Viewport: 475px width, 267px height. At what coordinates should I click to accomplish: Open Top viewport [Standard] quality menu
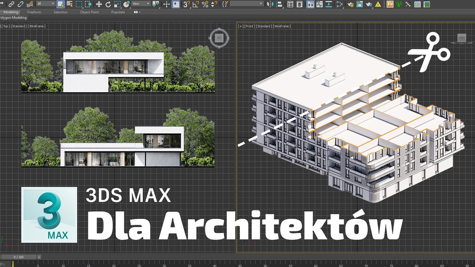pos(19,26)
